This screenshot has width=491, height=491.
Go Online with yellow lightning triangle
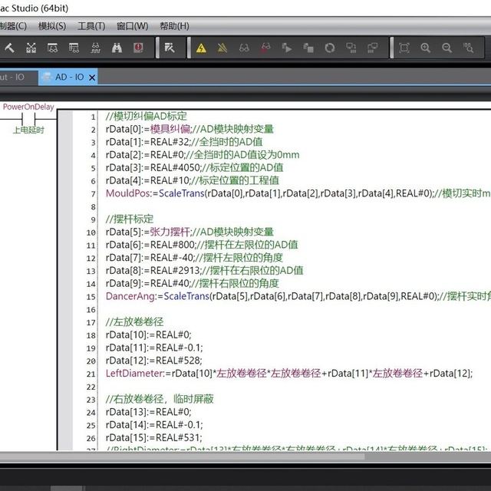tap(201, 48)
